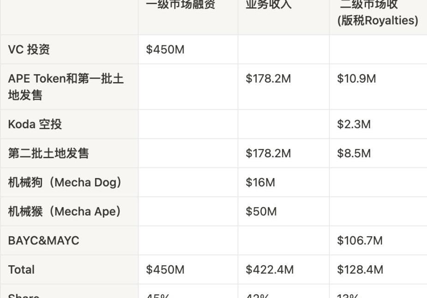Select the $450M cell in VC 投资 row

pyautogui.click(x=165, y=49)
